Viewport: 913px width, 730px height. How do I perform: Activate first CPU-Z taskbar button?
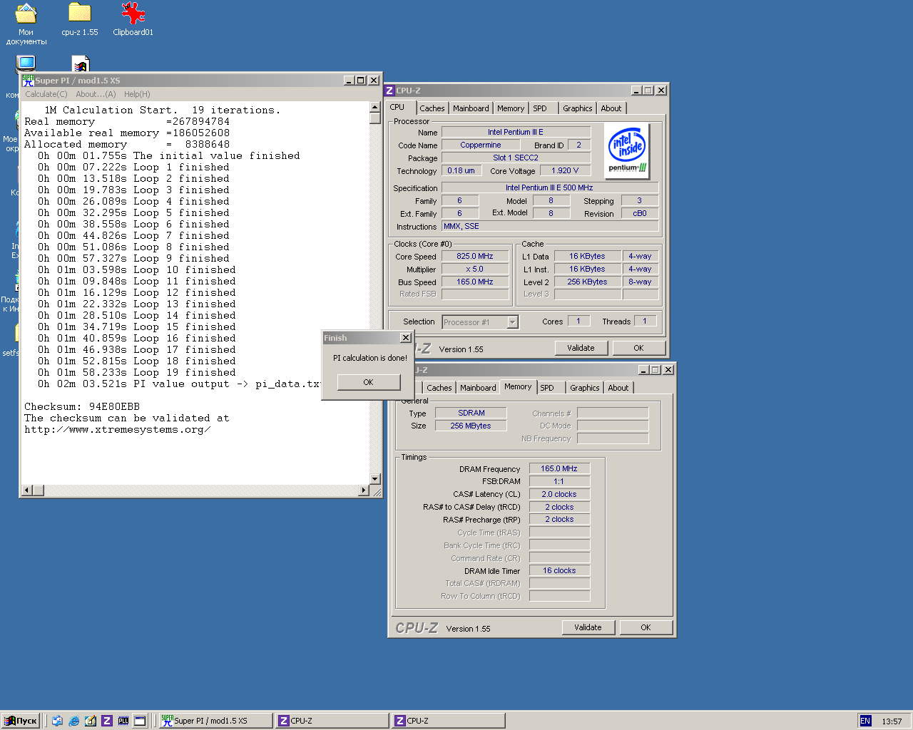click(x=332, y=721)
